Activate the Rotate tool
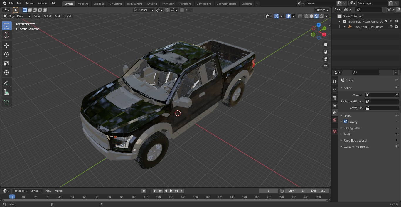Viewport: 401px width, 207px height. pos(6,54)
